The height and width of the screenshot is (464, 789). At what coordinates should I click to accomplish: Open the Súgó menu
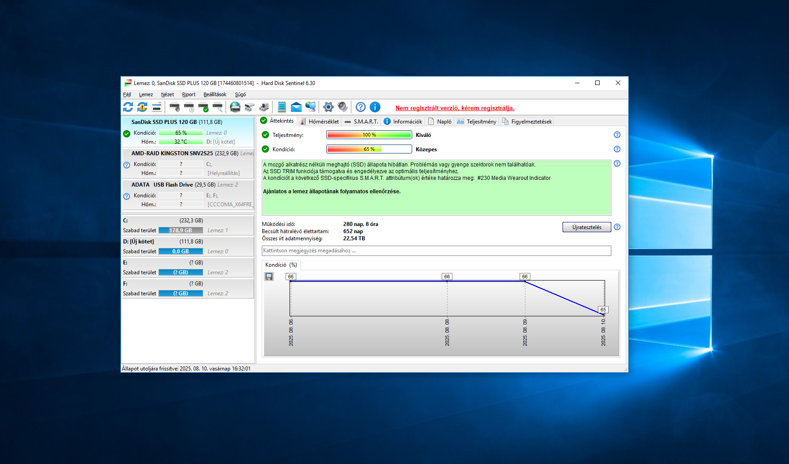click(x=240, y=94)
